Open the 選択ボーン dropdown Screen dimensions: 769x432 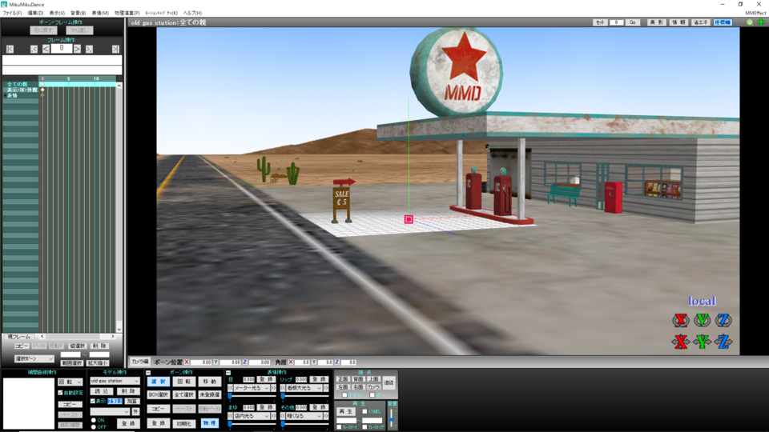[34, 358]
